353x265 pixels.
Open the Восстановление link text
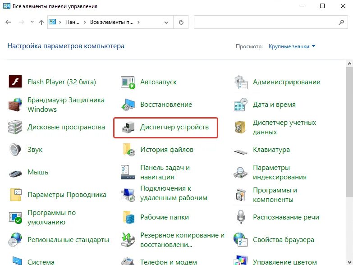coord(166,105)
